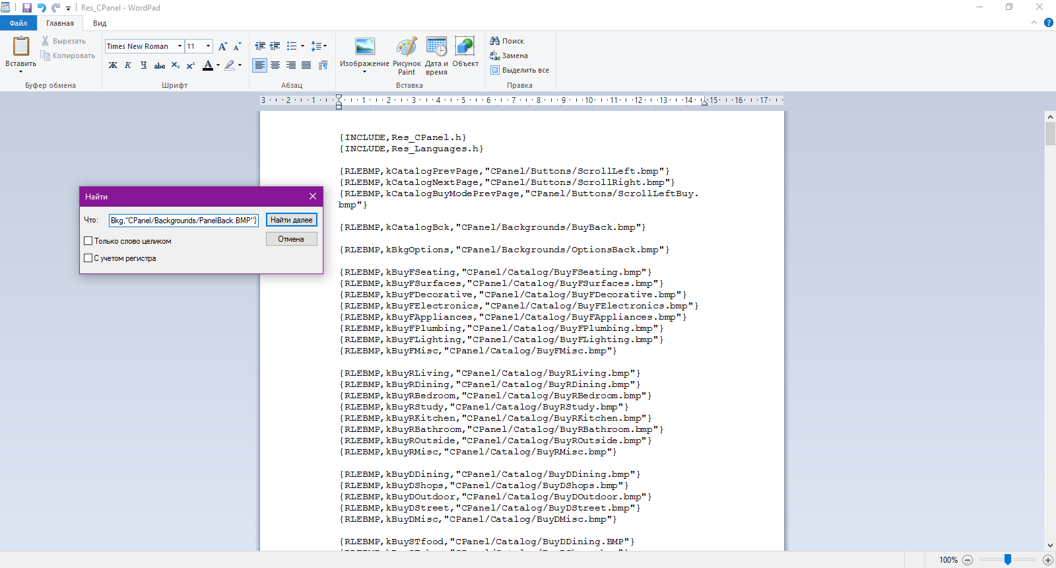
Task: Decrease font size with shrink icon
Action: click(x=237, y=46)
